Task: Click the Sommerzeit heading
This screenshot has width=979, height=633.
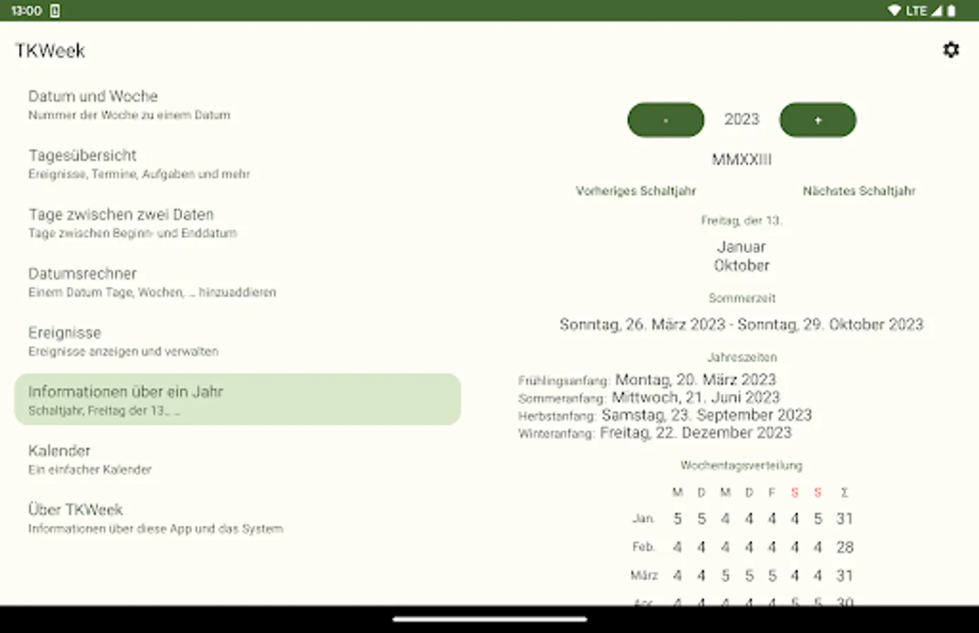Action: (742, 298)
